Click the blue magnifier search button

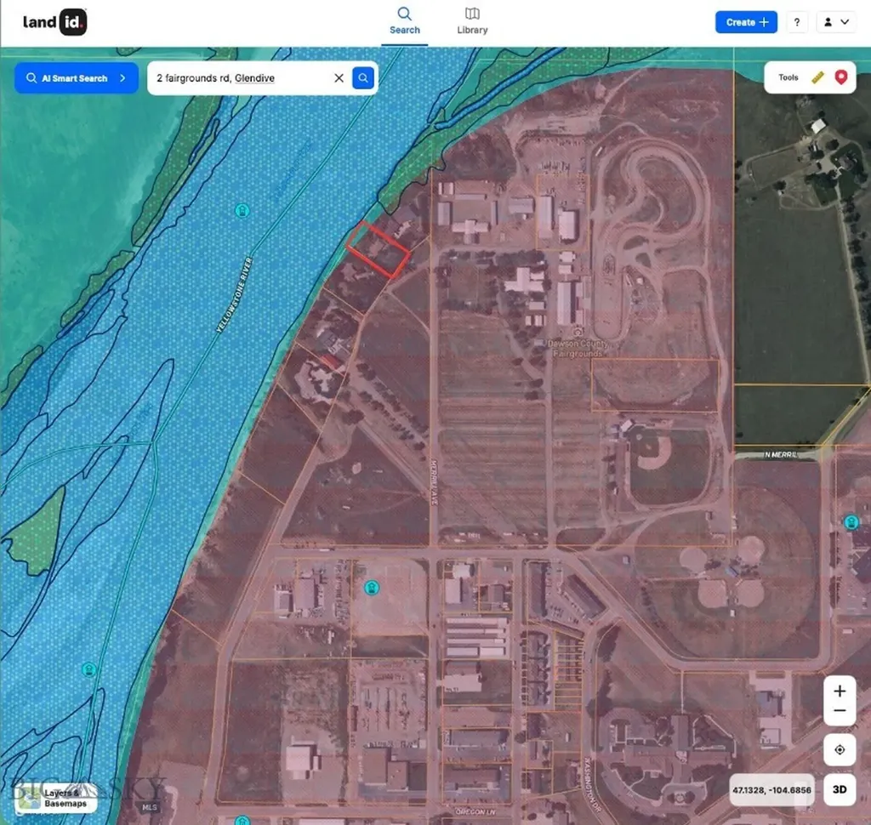coord(362,78)
